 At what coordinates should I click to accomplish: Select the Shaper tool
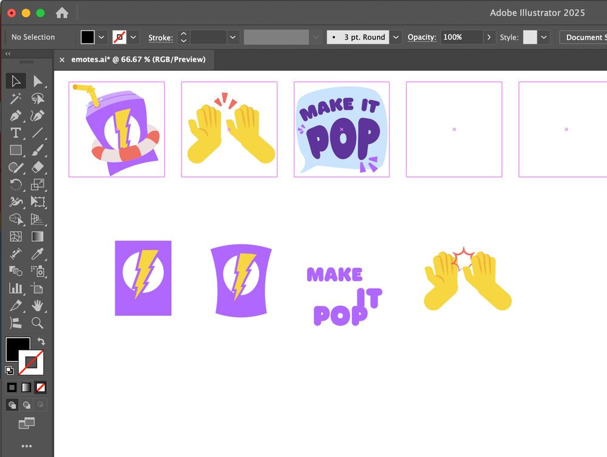point(16,167)
